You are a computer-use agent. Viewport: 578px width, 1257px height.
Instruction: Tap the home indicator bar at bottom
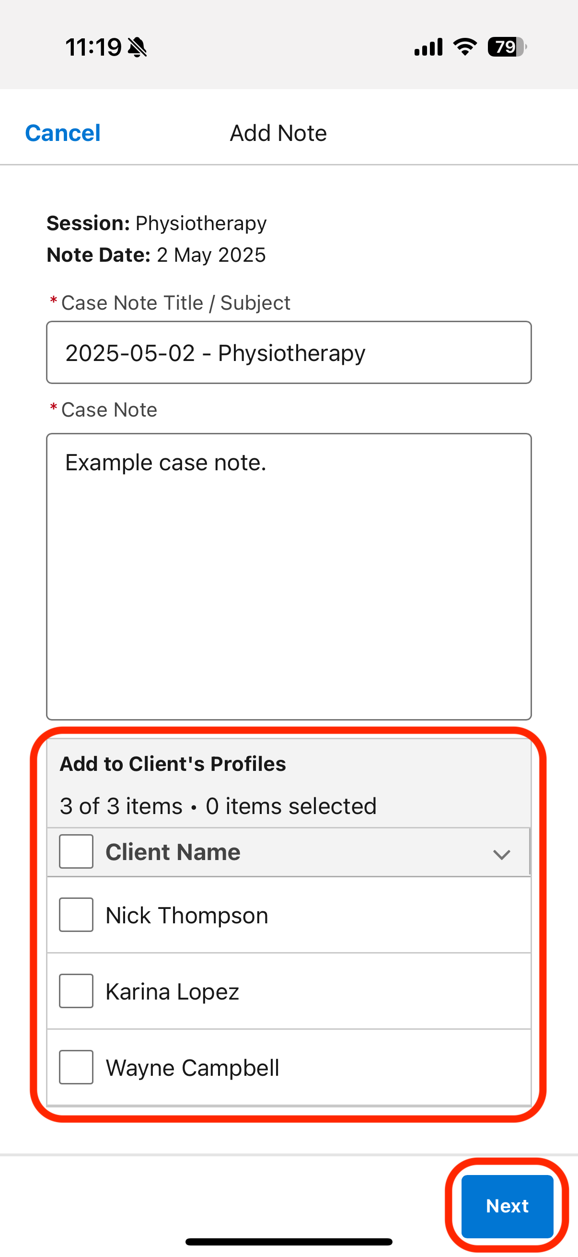(289, 1241)
